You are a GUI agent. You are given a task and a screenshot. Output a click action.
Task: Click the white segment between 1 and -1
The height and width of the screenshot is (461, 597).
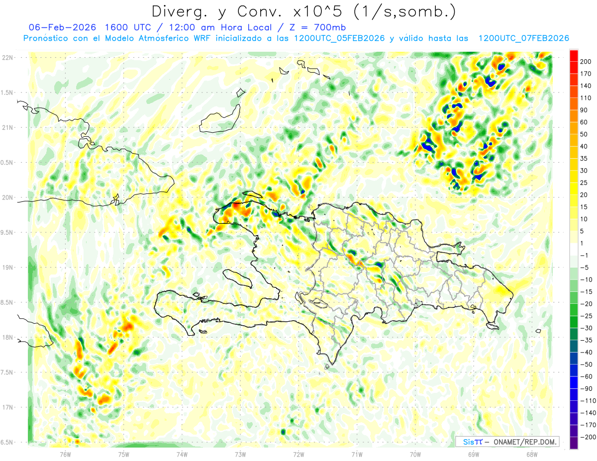(574, 249)
